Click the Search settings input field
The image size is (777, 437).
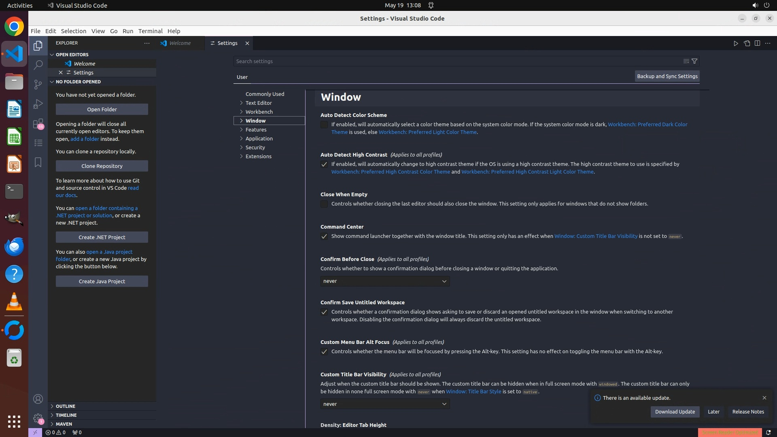click(457, 61)
